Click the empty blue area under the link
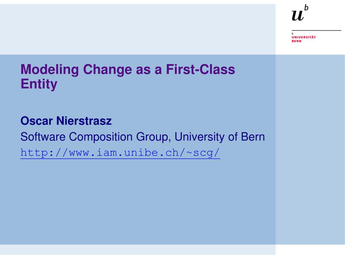Screen dimensions: 345x259 tap(138, 200)
